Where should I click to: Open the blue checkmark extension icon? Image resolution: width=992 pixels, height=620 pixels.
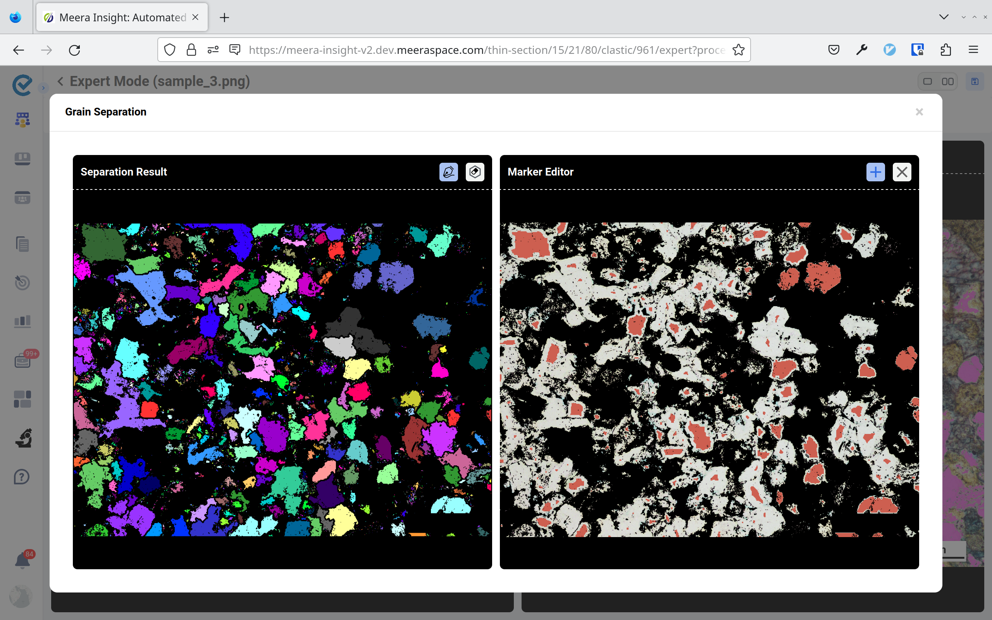point(890,50)
